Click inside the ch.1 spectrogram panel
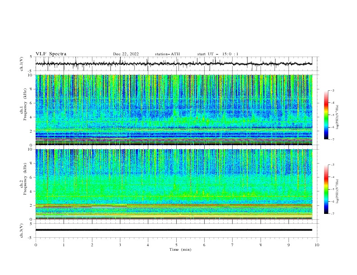The height and width of the screenshot is (275, 357). (x=174, y=110)
